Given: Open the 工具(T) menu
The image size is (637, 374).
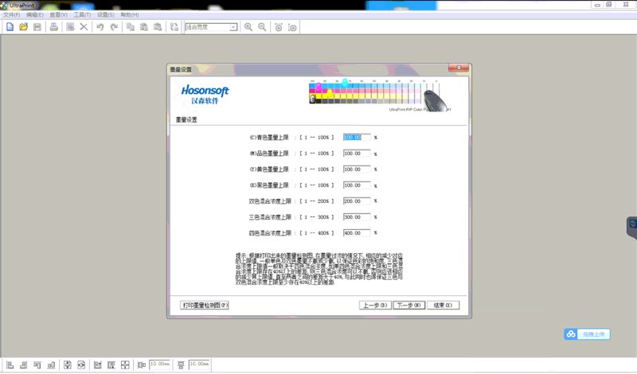Looking at the screenshot, I should pos(82,15).
